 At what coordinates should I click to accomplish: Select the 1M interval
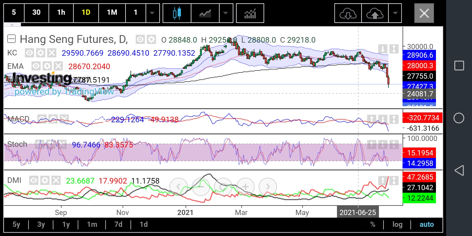coord(112,13)
